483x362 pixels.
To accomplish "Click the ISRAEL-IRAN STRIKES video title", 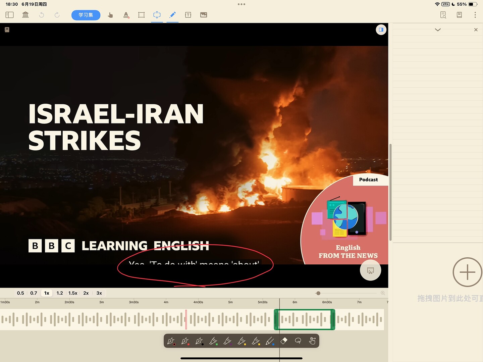I will (116, 127).
